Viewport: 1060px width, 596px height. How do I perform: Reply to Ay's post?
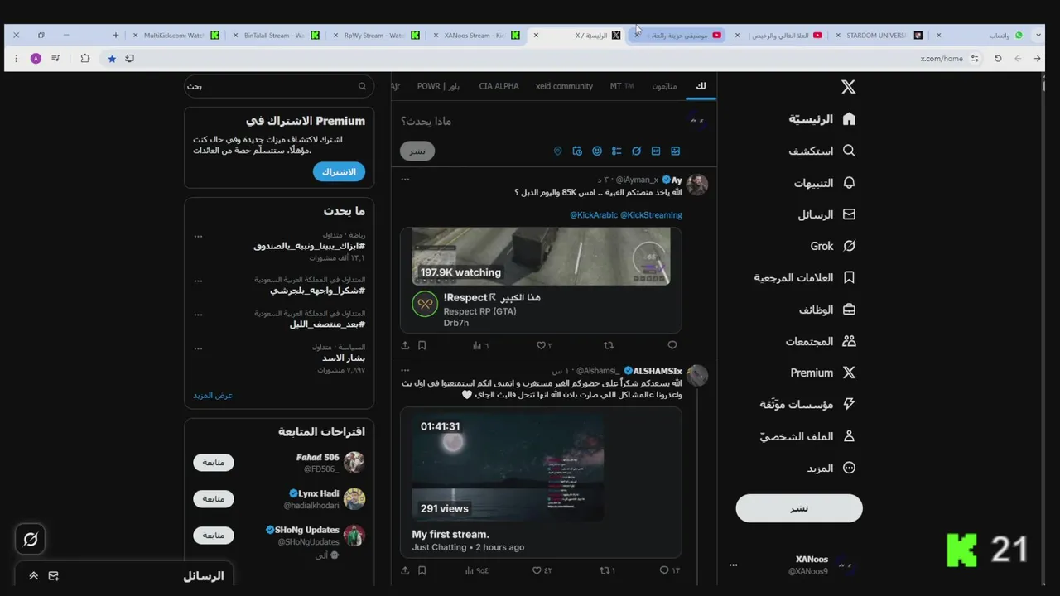click(672, 345)
